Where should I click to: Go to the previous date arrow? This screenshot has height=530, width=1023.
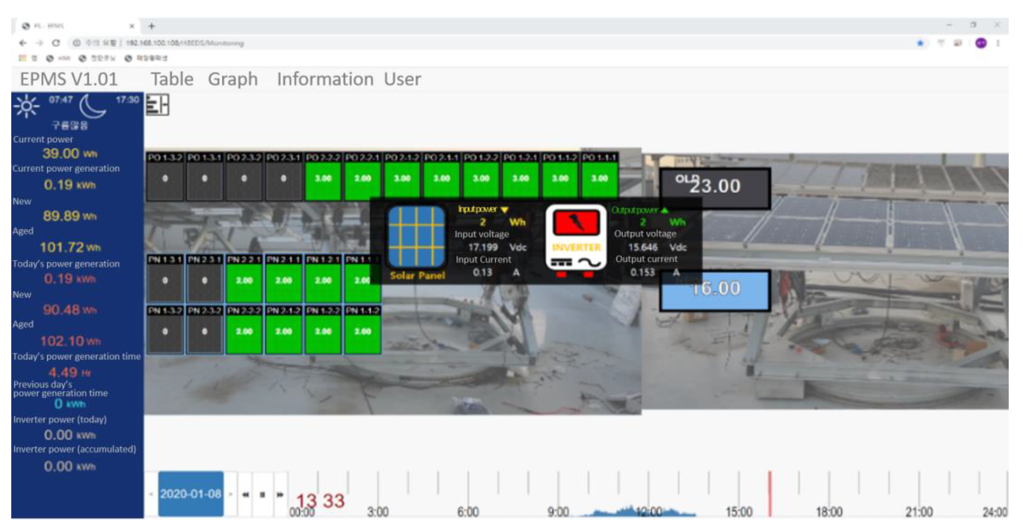tap(151, 494)
